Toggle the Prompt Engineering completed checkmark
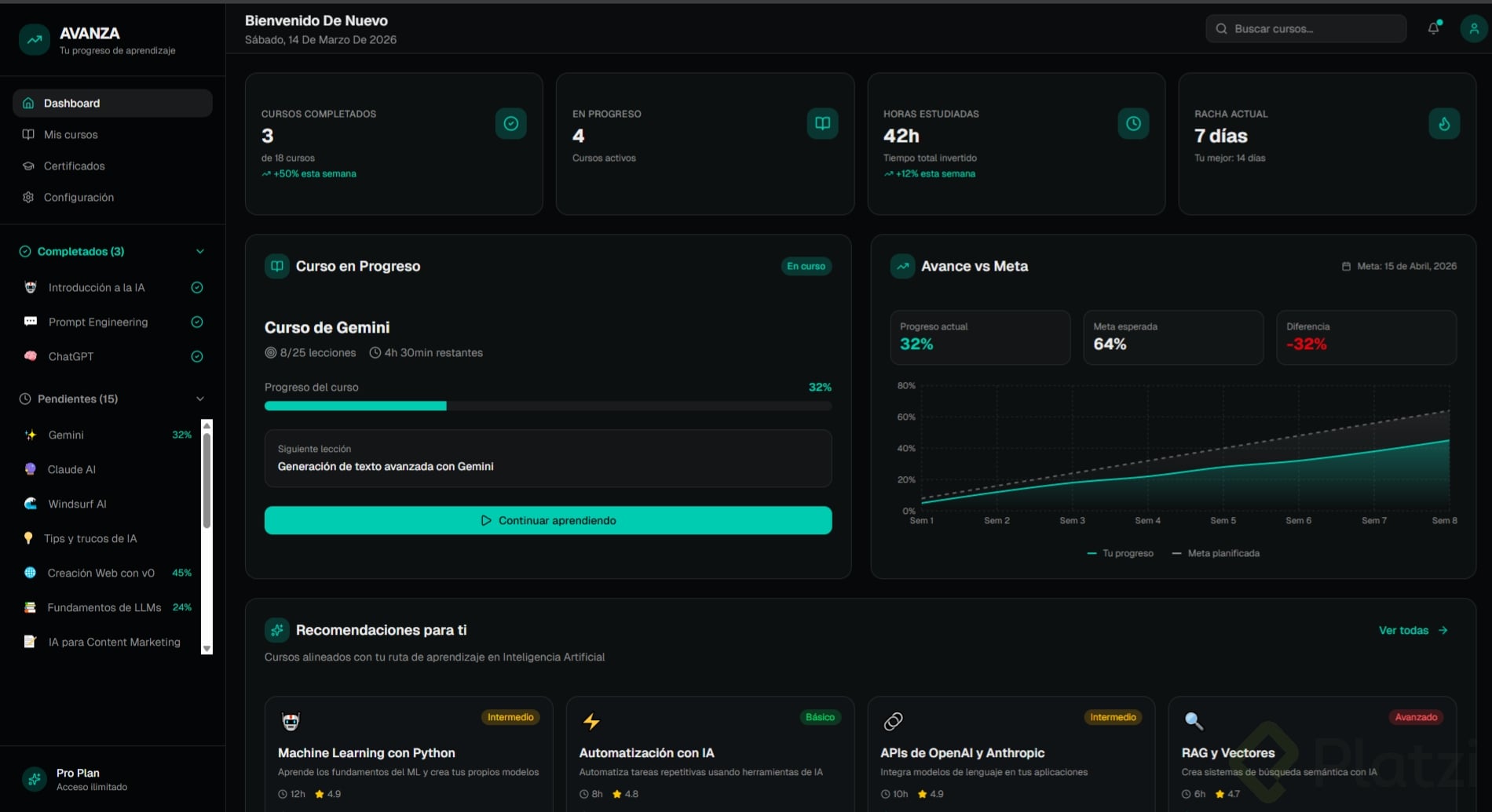Image resolution: width=1492 pixels, height=812 pixels. [x=197, y=322]
